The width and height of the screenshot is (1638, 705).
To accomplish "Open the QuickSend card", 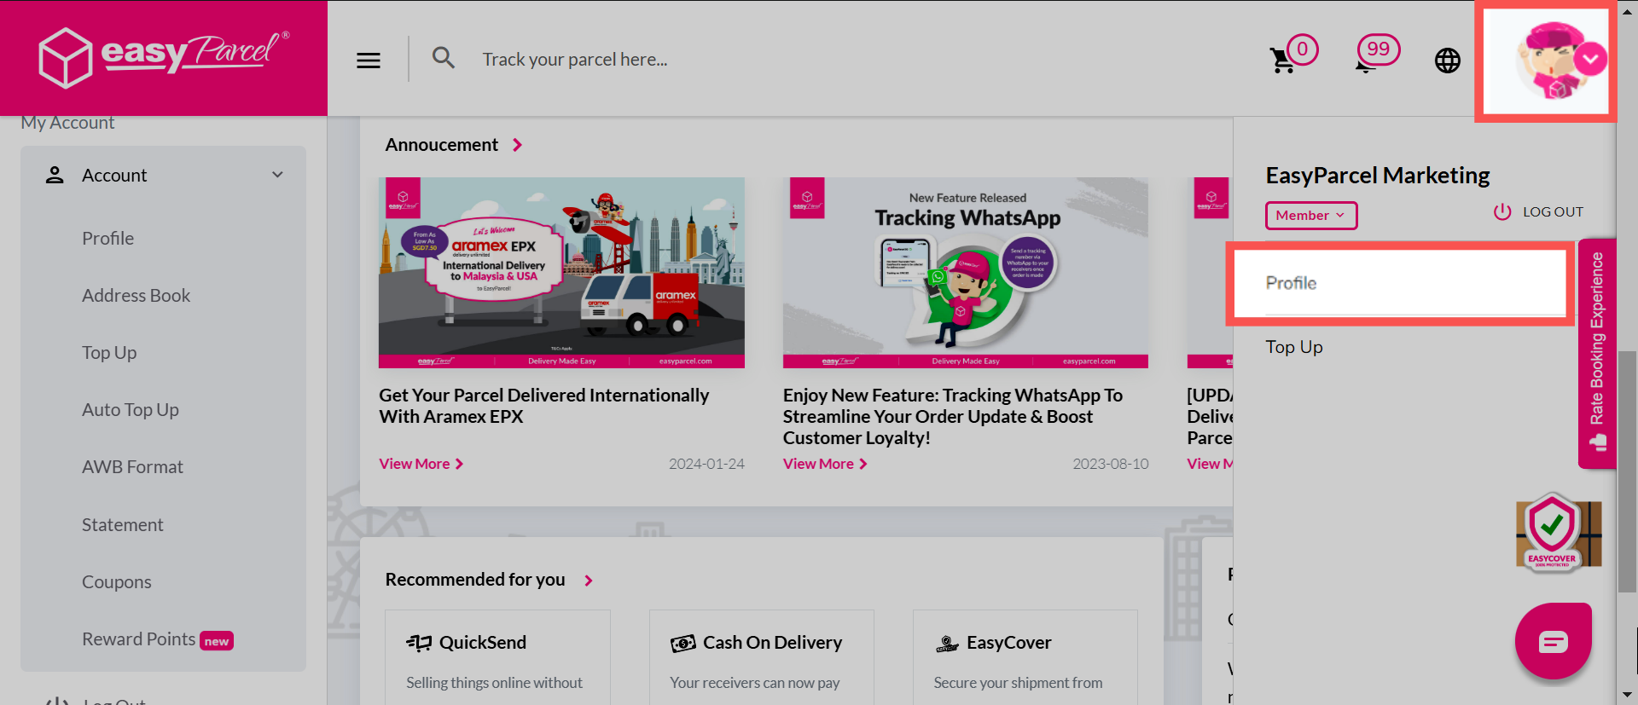I will point(497,656).
